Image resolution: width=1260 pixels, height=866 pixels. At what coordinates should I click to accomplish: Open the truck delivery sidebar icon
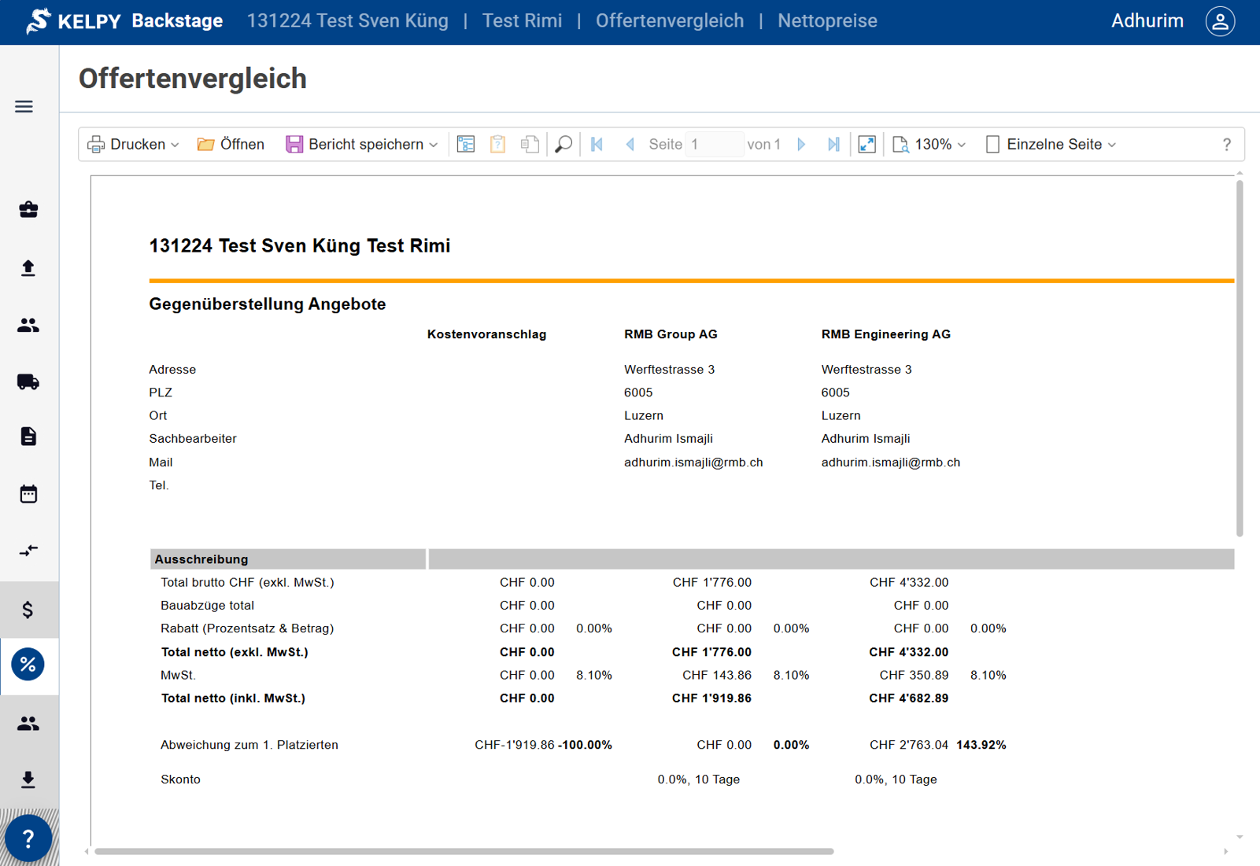click(x=28, y=382)
